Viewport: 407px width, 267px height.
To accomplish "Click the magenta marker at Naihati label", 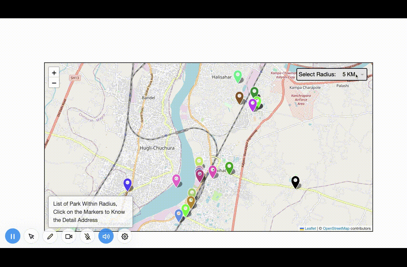I will pyautogui.click(x=213, y=171).
